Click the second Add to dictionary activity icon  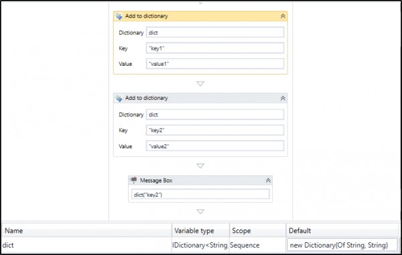119,99
